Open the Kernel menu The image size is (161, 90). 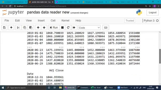65,20
